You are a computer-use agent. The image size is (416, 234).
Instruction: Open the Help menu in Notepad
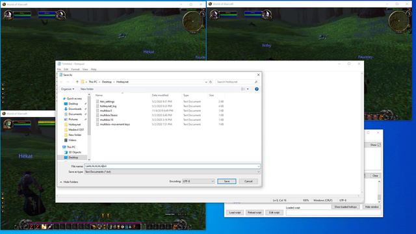coord(94,70)
